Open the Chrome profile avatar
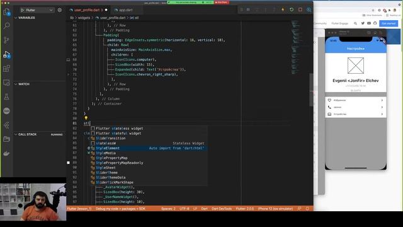The height and width of the screenshot is (227, 403). pos(395,10)
